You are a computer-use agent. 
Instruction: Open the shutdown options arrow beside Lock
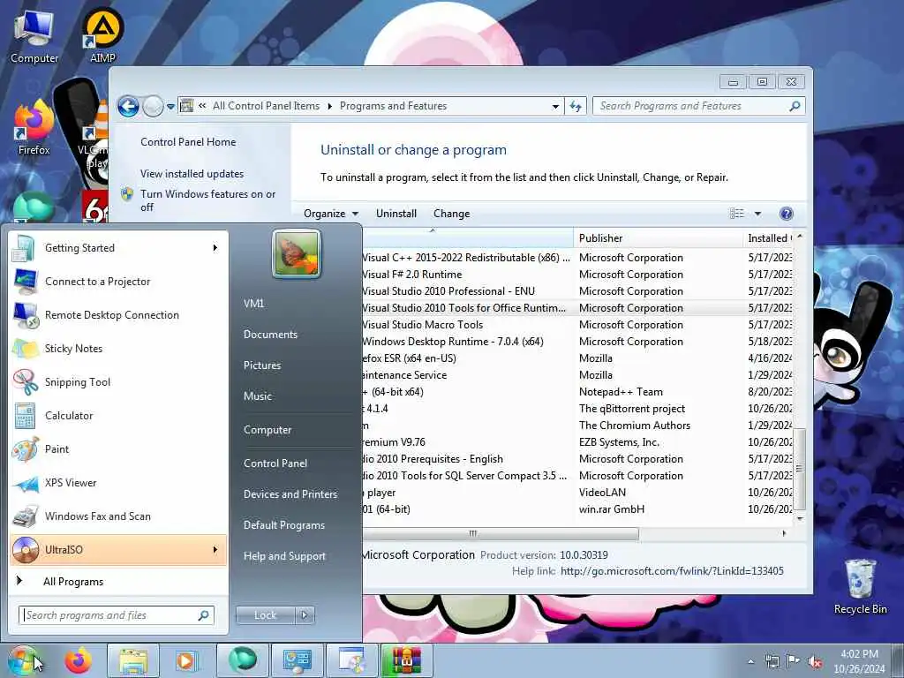[305, 615]
